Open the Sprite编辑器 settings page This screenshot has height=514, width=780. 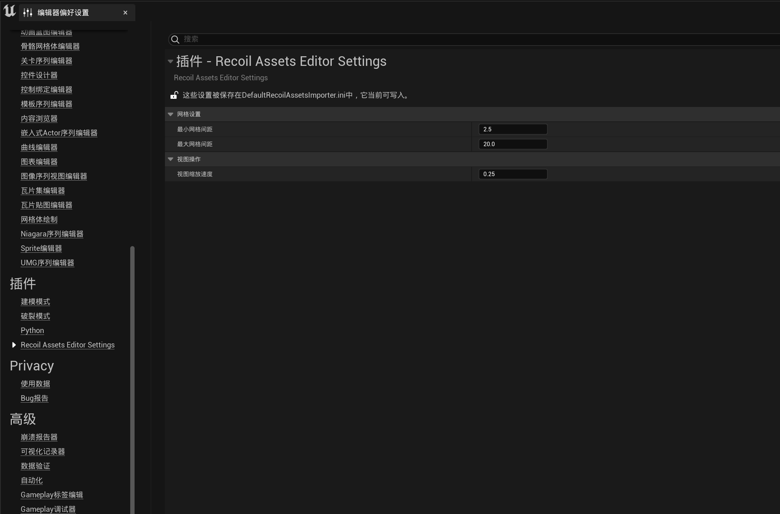pyautogui.click(x=41, y=248)
